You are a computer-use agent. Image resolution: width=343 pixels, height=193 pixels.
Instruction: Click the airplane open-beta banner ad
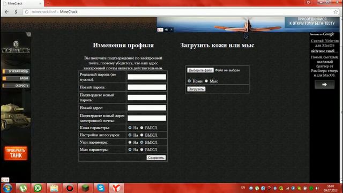[x=248, y=25]
